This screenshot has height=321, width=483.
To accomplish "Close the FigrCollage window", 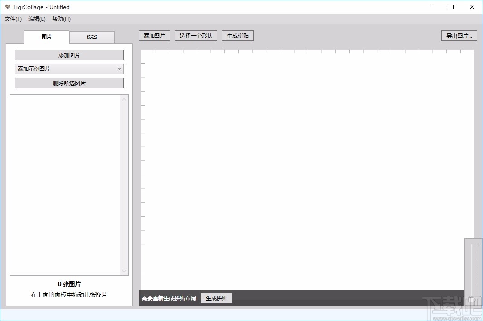I will point(472,7).
